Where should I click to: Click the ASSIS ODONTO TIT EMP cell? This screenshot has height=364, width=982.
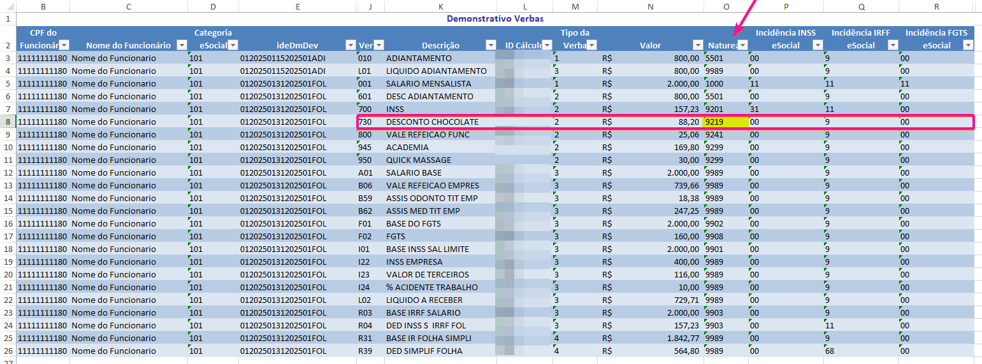(x=441, y=198)
